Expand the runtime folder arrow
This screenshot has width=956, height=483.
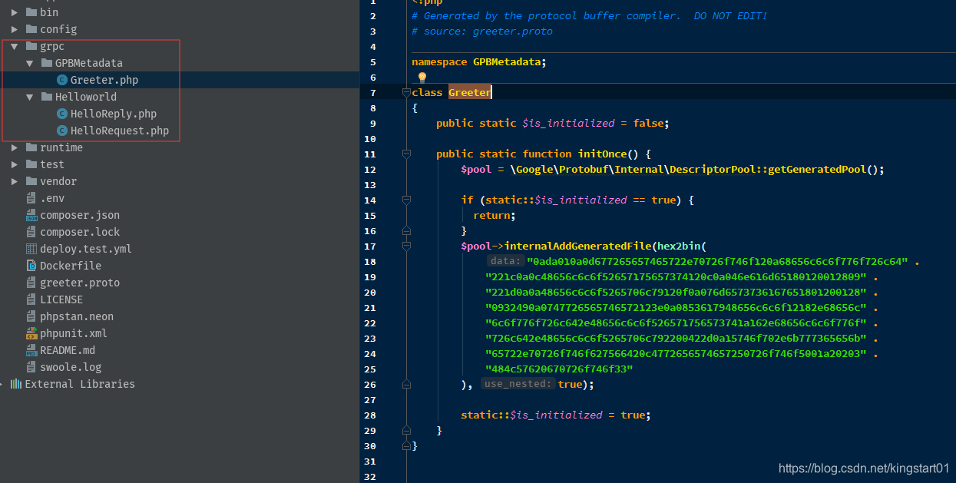pos(15,147)
